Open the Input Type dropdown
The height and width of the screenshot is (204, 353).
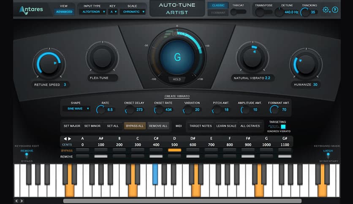tap(92, 12)
